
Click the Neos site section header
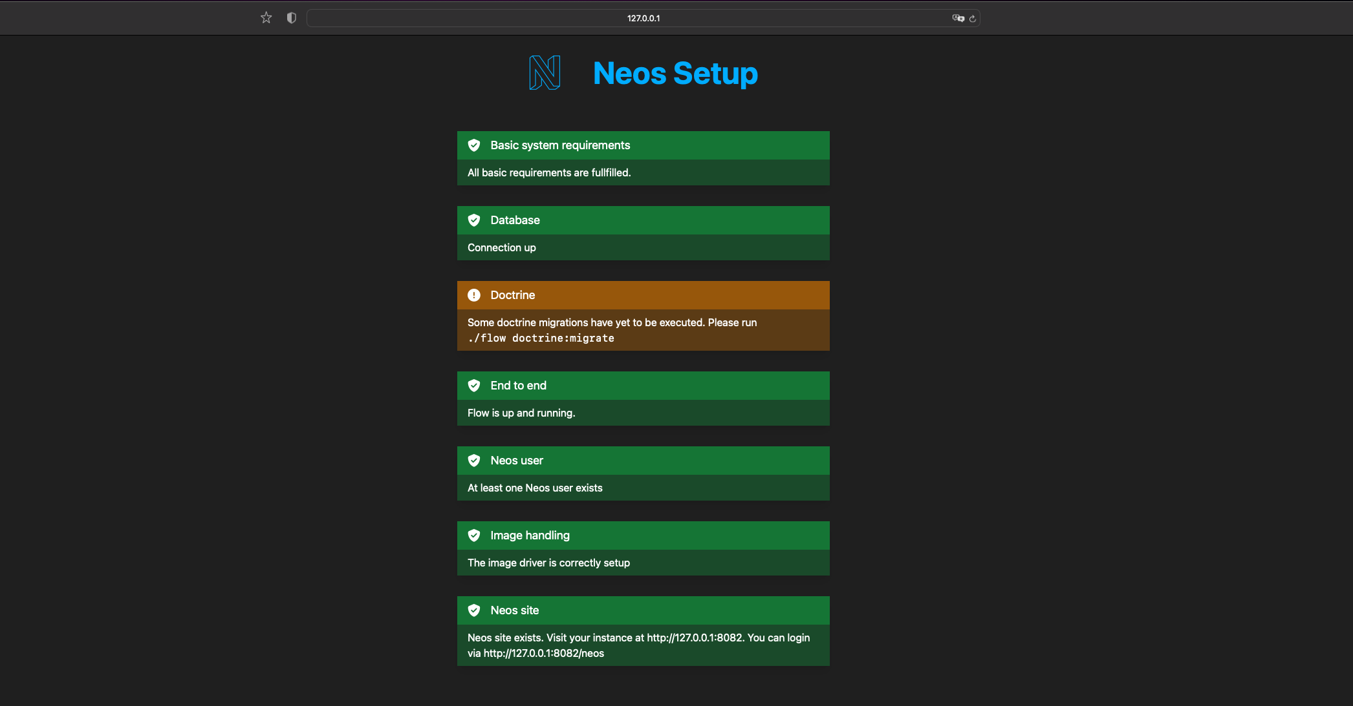click(x=643, y=610)
